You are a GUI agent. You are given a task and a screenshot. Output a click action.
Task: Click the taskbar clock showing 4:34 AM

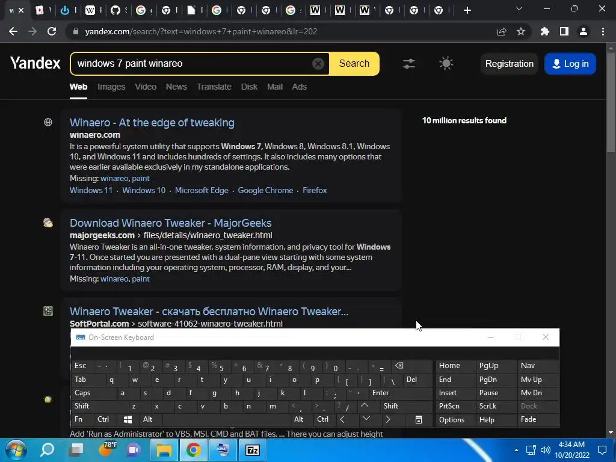coord(571,450)
